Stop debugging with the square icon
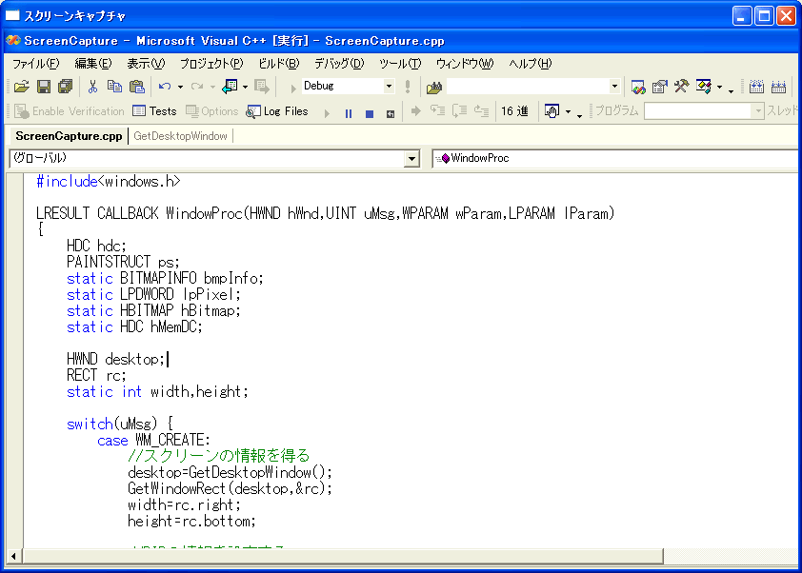The height and width of the screenshot is (573, 802). coord(370,112)
